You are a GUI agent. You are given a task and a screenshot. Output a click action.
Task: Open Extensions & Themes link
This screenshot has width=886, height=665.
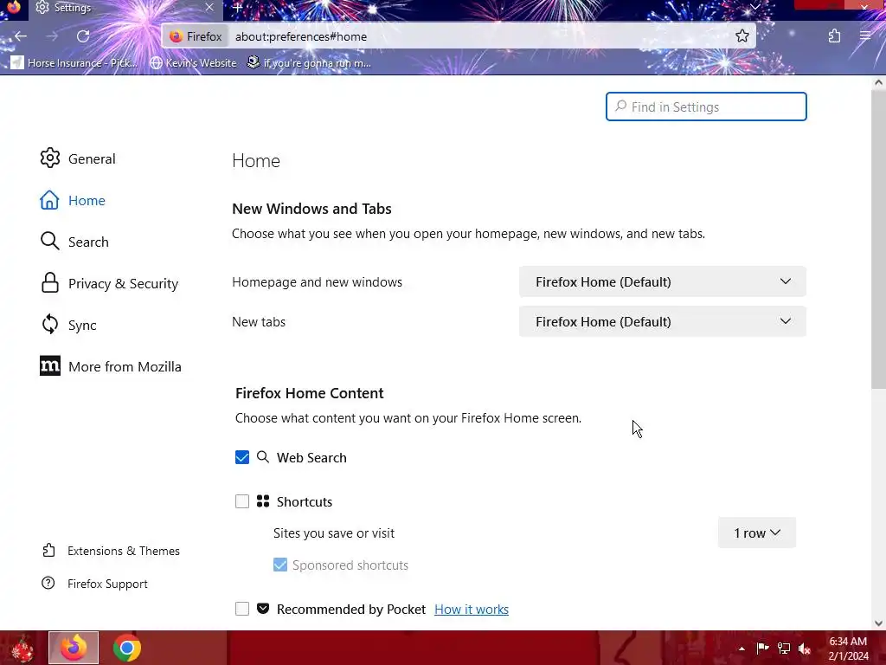(111, 551)
